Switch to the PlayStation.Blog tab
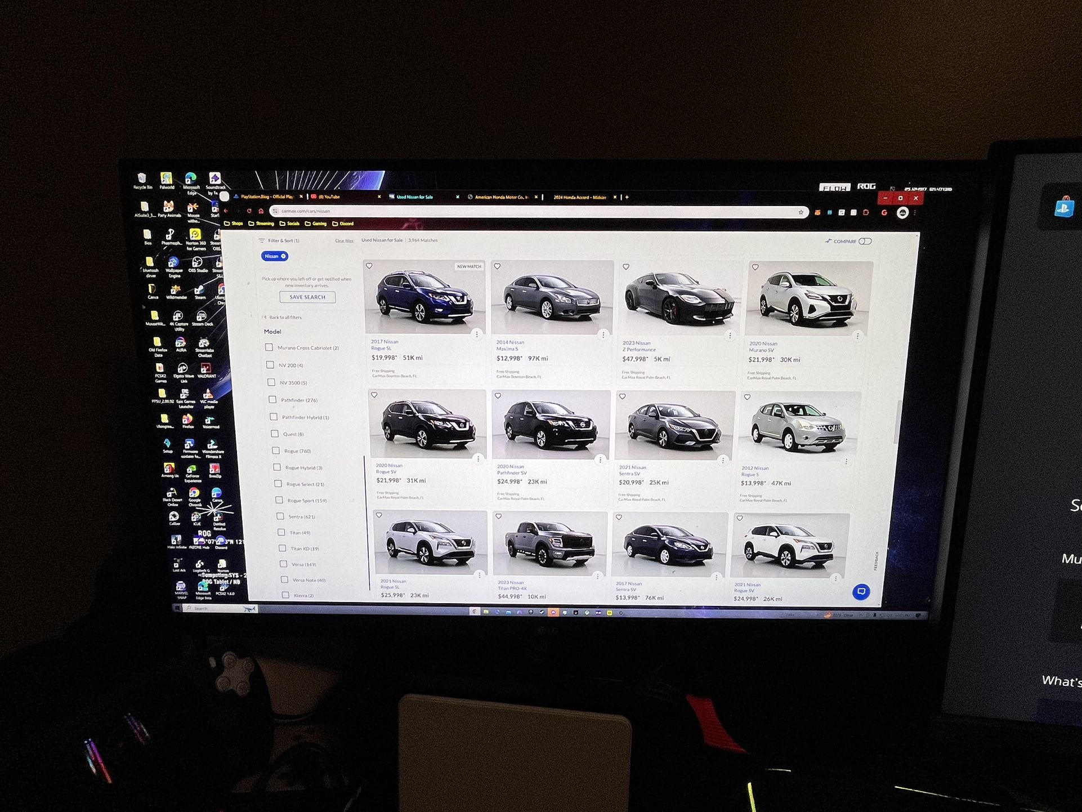Image resolution: width=1082 pixels, height=812 pixels. pyautogui.click(x=268, y=197)
